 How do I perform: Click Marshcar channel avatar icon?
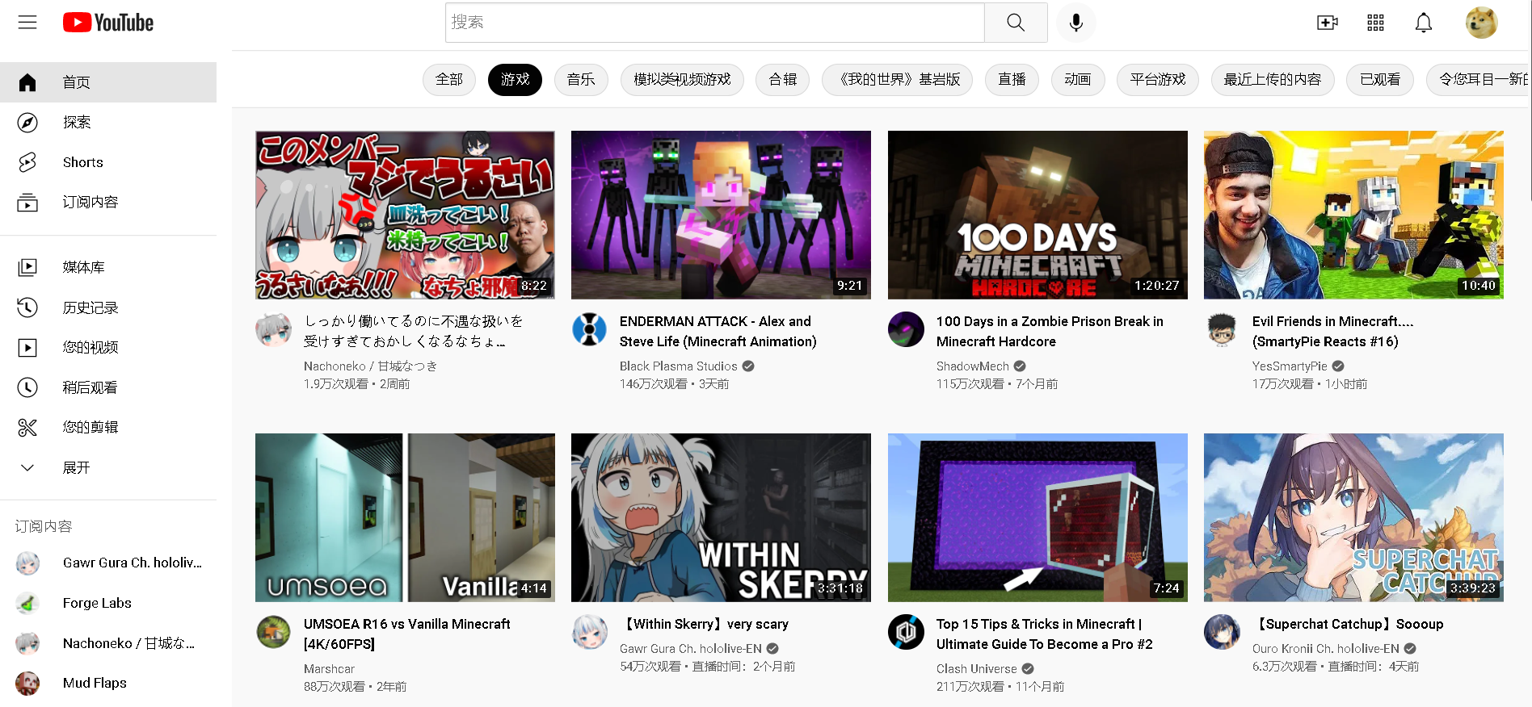273,632
